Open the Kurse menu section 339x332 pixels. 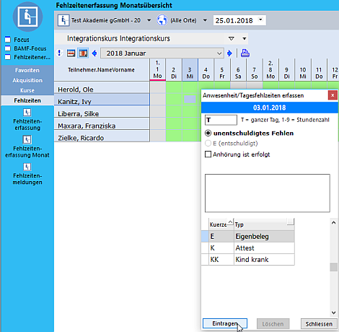point(27,90)
